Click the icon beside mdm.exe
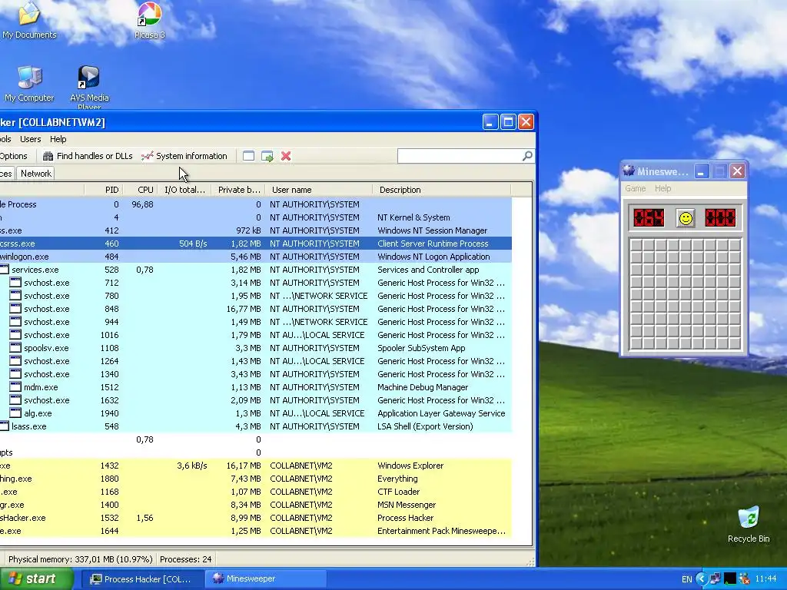The width and height of the screenshot is (787, 590). pos(15,387)
